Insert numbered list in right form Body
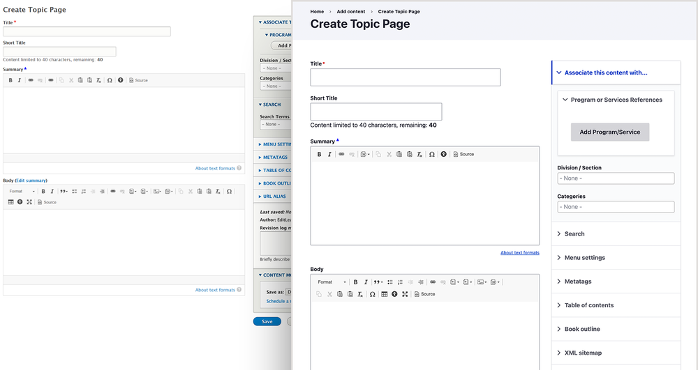 coord(400,282)
